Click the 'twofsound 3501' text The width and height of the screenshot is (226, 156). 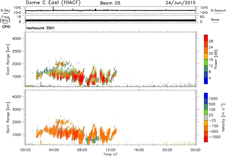point(41,28)
